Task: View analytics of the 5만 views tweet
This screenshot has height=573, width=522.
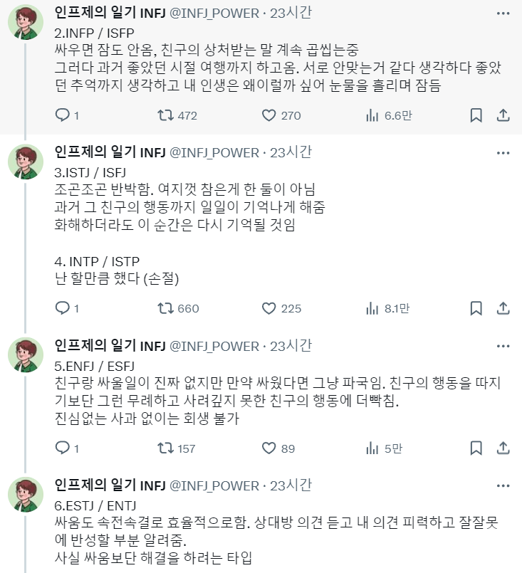Action: [x=371, y=448]
